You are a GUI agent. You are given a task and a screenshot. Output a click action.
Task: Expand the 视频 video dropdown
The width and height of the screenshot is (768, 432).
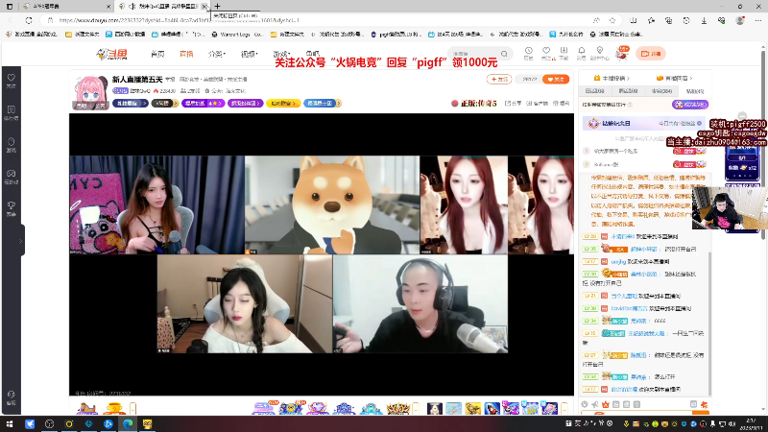point(249,54)
